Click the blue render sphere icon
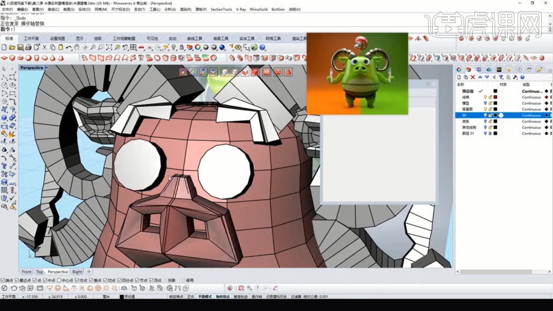The image size is (553, 311). coord(222,48)
